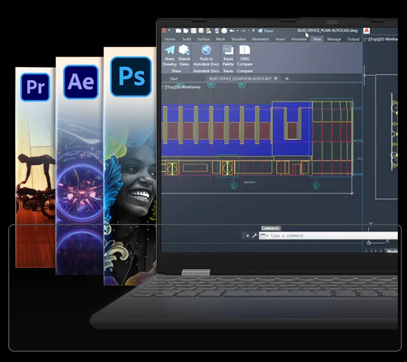Click the Compare panel title in ribbon
Image resolution: width=407 pixels, height=362 pixels.
coord(245,71)
